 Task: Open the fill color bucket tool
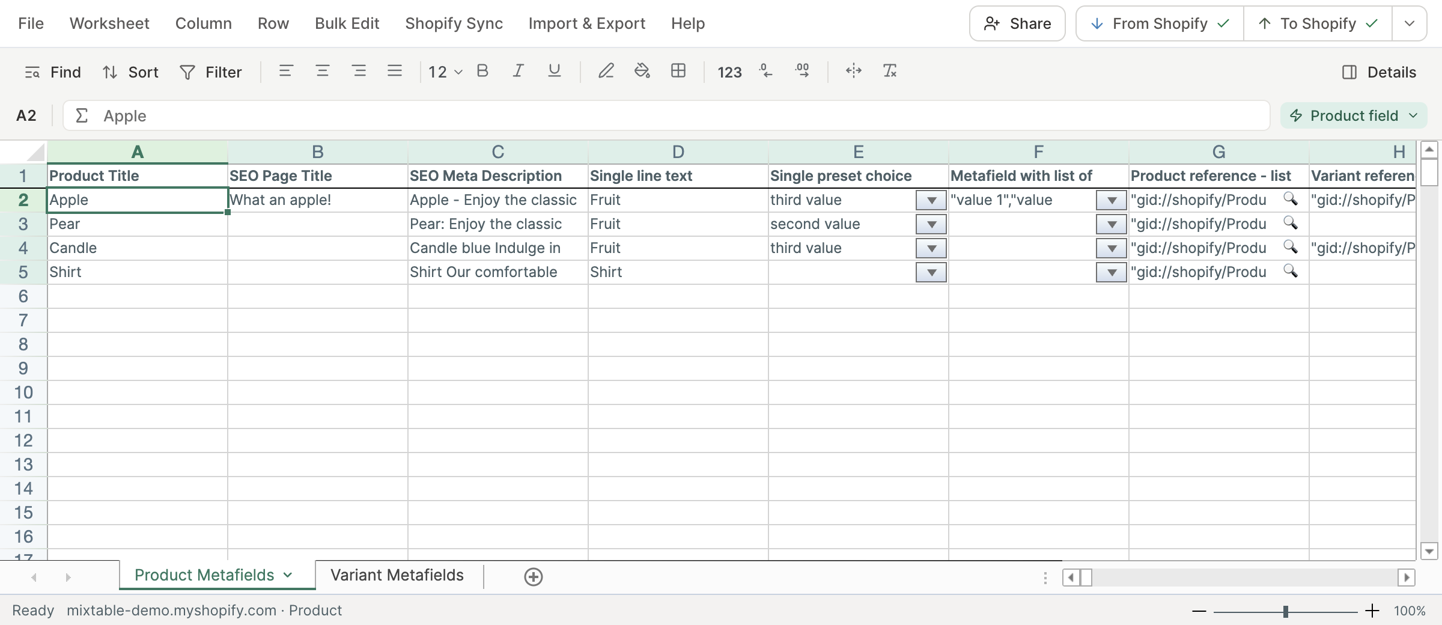(x=642, y=72)
